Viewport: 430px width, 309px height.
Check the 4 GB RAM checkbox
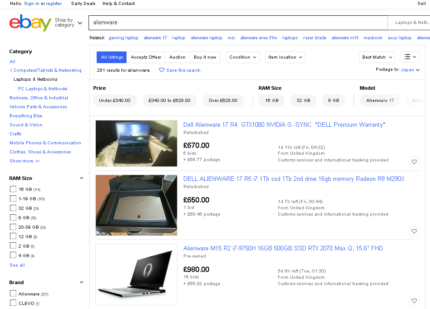13,255
